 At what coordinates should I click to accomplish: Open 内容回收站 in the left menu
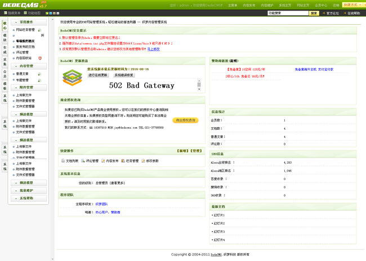click(x=24, y=58)
